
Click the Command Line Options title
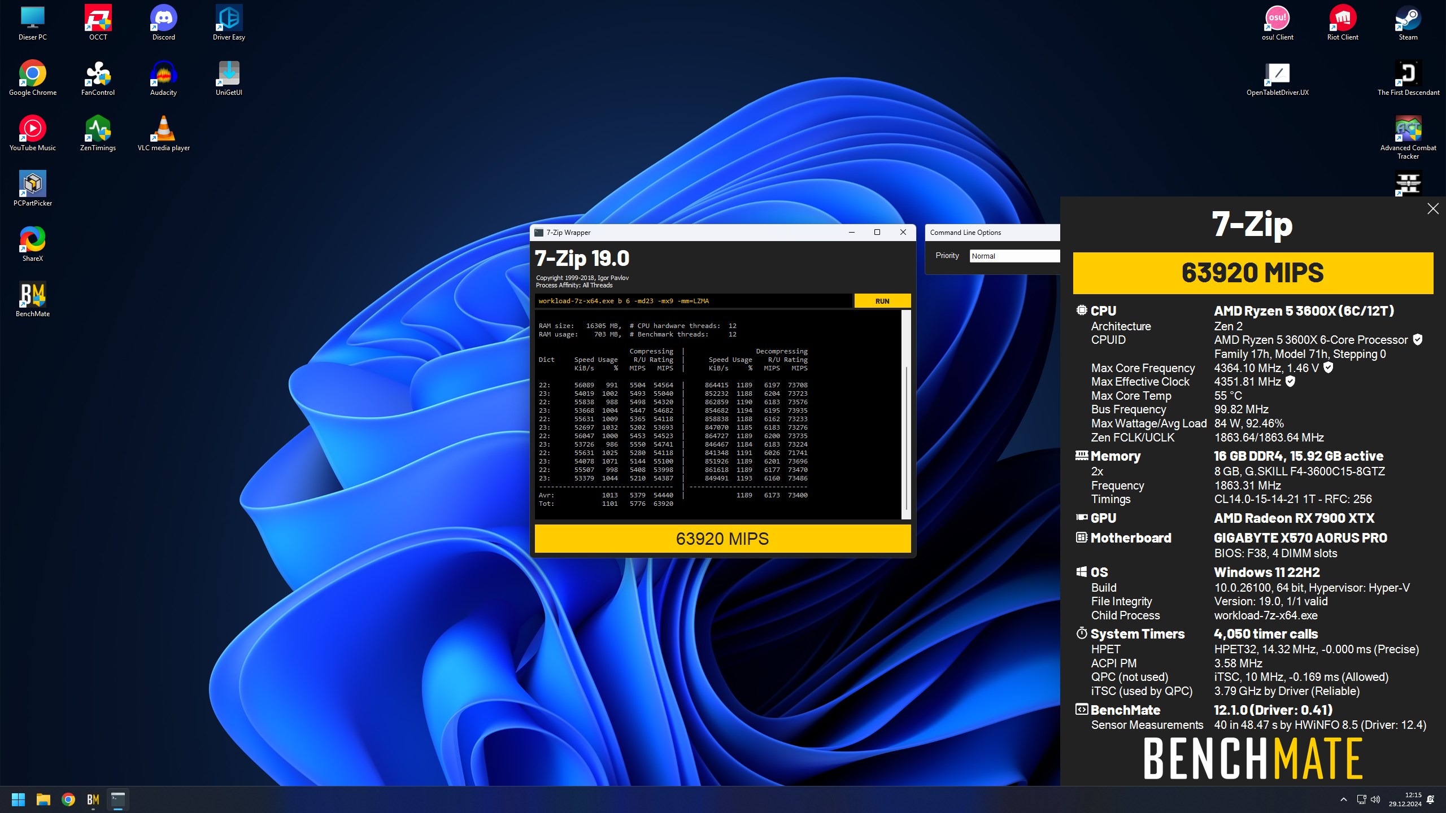click(965, 232)
